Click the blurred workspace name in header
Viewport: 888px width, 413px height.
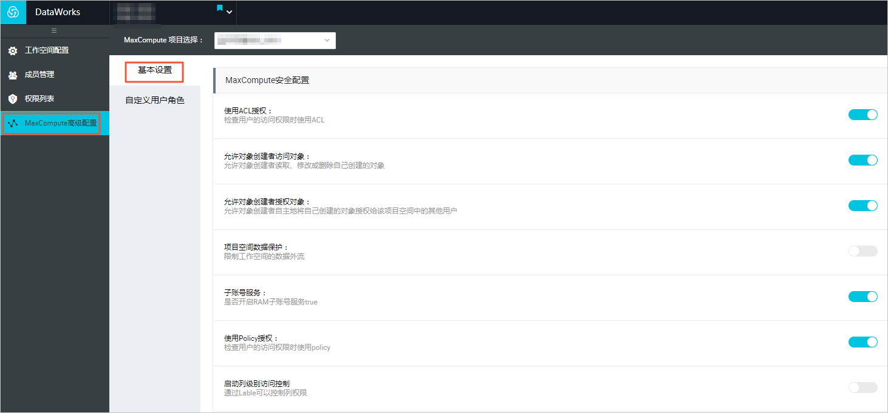[136, 12]
